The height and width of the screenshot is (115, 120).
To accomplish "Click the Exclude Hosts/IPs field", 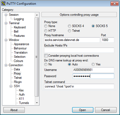I will tap(79, 50).
